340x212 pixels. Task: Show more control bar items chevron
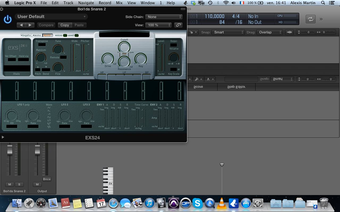coord(321,19)
